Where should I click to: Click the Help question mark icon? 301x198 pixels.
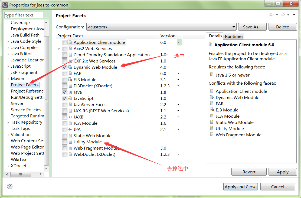[10, 186]
